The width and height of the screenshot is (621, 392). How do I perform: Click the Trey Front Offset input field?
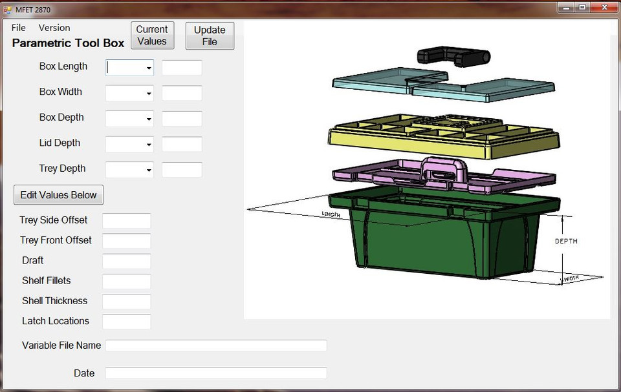126,240
